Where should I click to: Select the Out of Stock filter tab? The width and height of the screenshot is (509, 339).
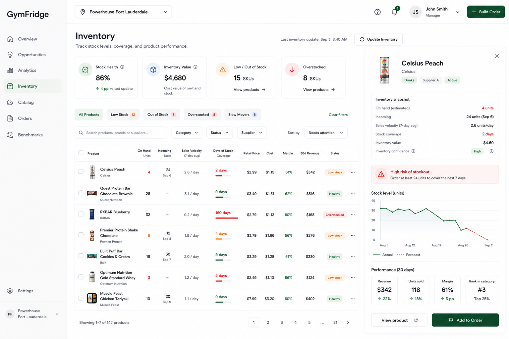(x=161, y=115)
